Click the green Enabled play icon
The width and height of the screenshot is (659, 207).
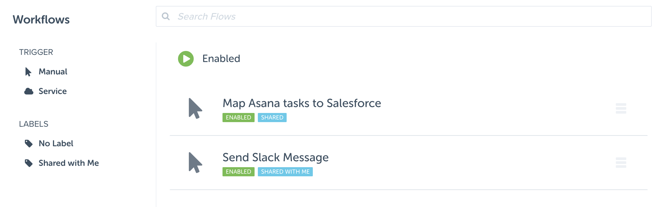point(186,59)
